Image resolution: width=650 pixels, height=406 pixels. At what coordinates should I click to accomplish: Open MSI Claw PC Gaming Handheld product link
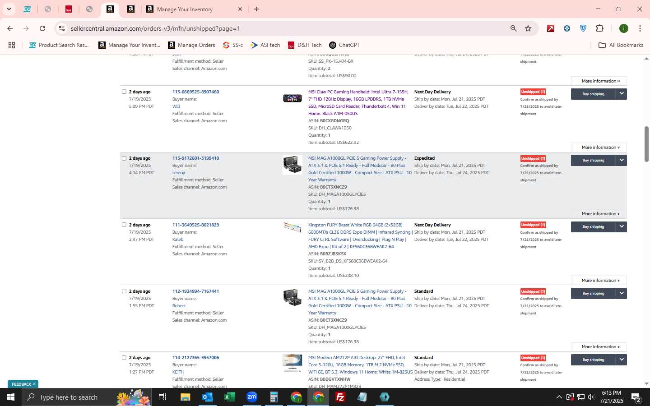(x=358, y=102)
